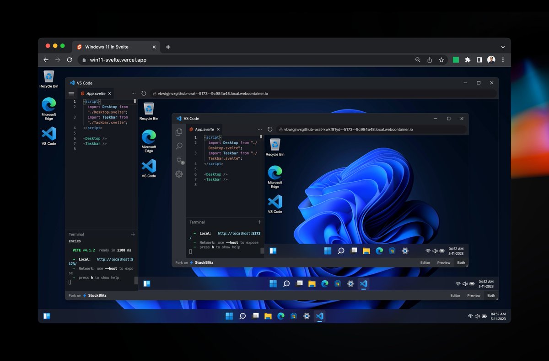Open Microsoft Edge on outermost desktop
Viewport: 549px width, 361px height.
(x=48, y=109)
